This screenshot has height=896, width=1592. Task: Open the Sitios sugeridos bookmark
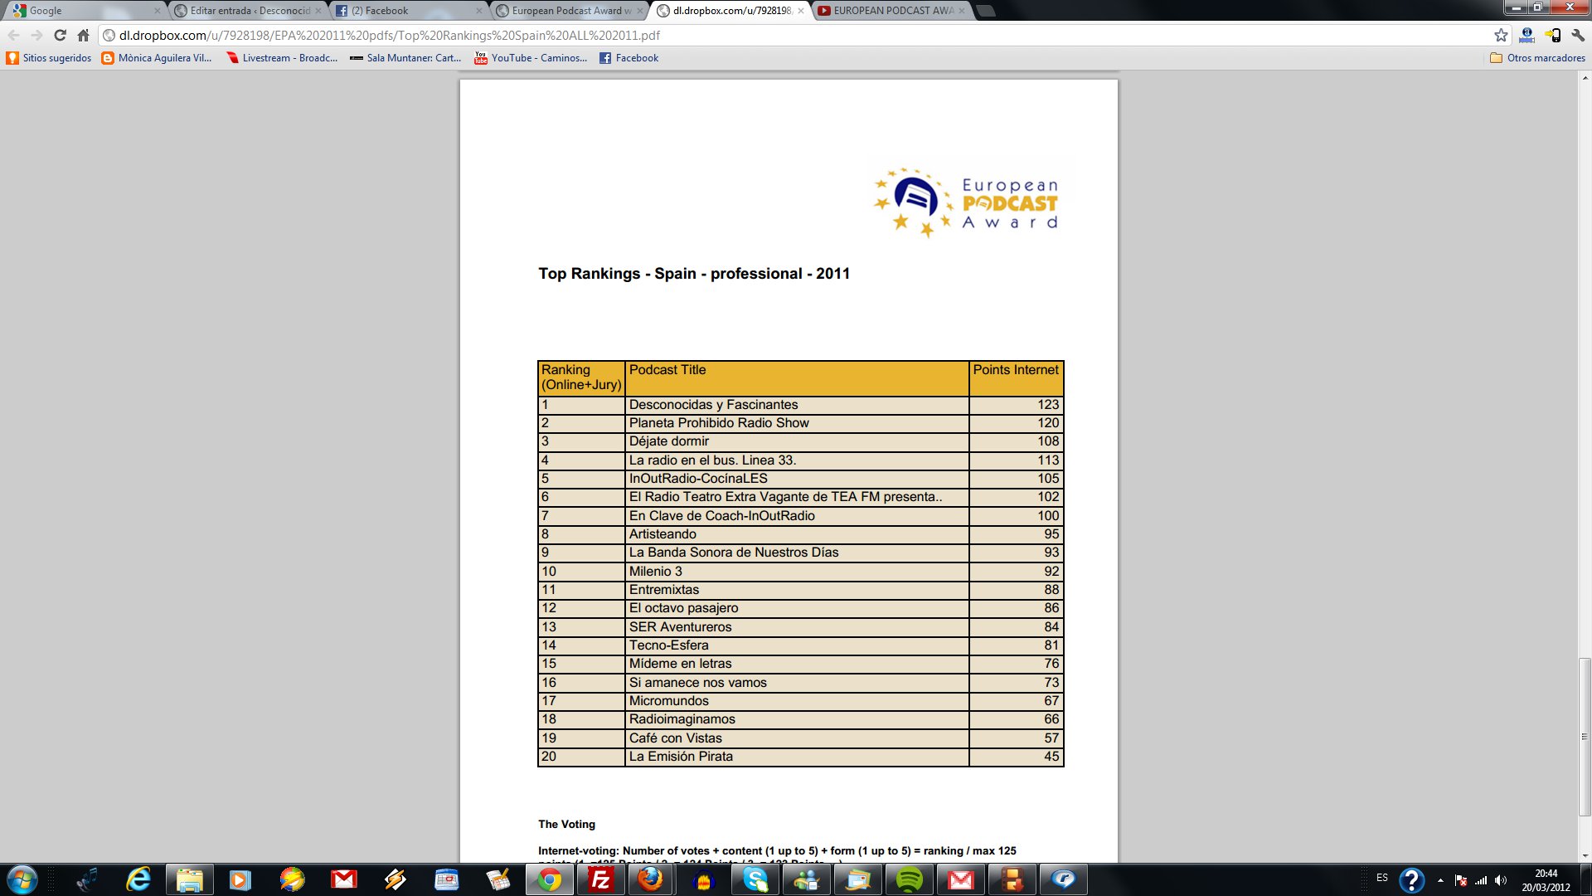tap(49, 58)
